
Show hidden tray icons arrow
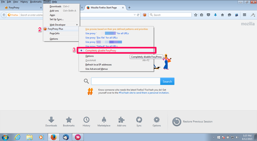214,137
